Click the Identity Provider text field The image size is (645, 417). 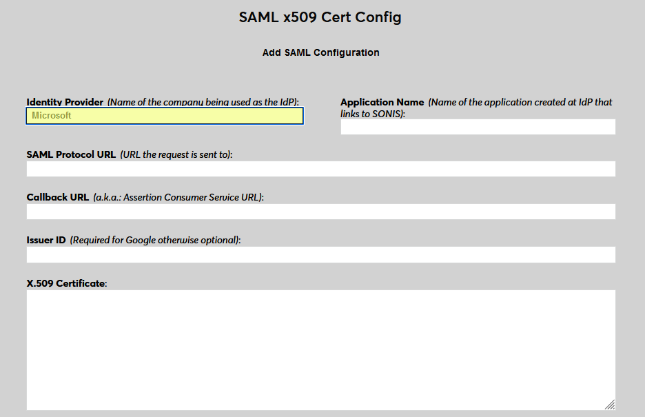[x=164, y=116]
